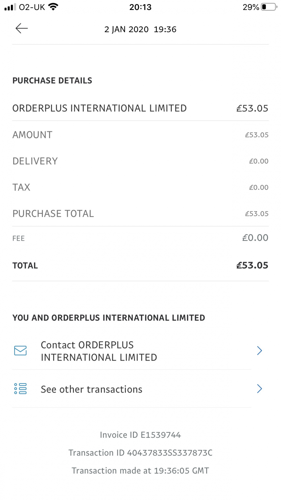Tap the Wi-Fi signal icon
The image size is (281, 500).
pos(54,7)
